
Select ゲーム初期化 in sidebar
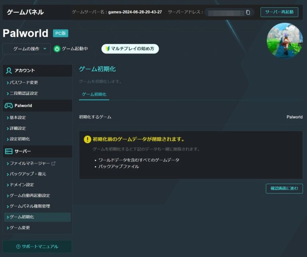pos(38,217)
